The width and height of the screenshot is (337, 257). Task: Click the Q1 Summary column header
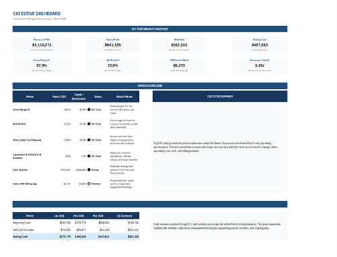(125, 216)
